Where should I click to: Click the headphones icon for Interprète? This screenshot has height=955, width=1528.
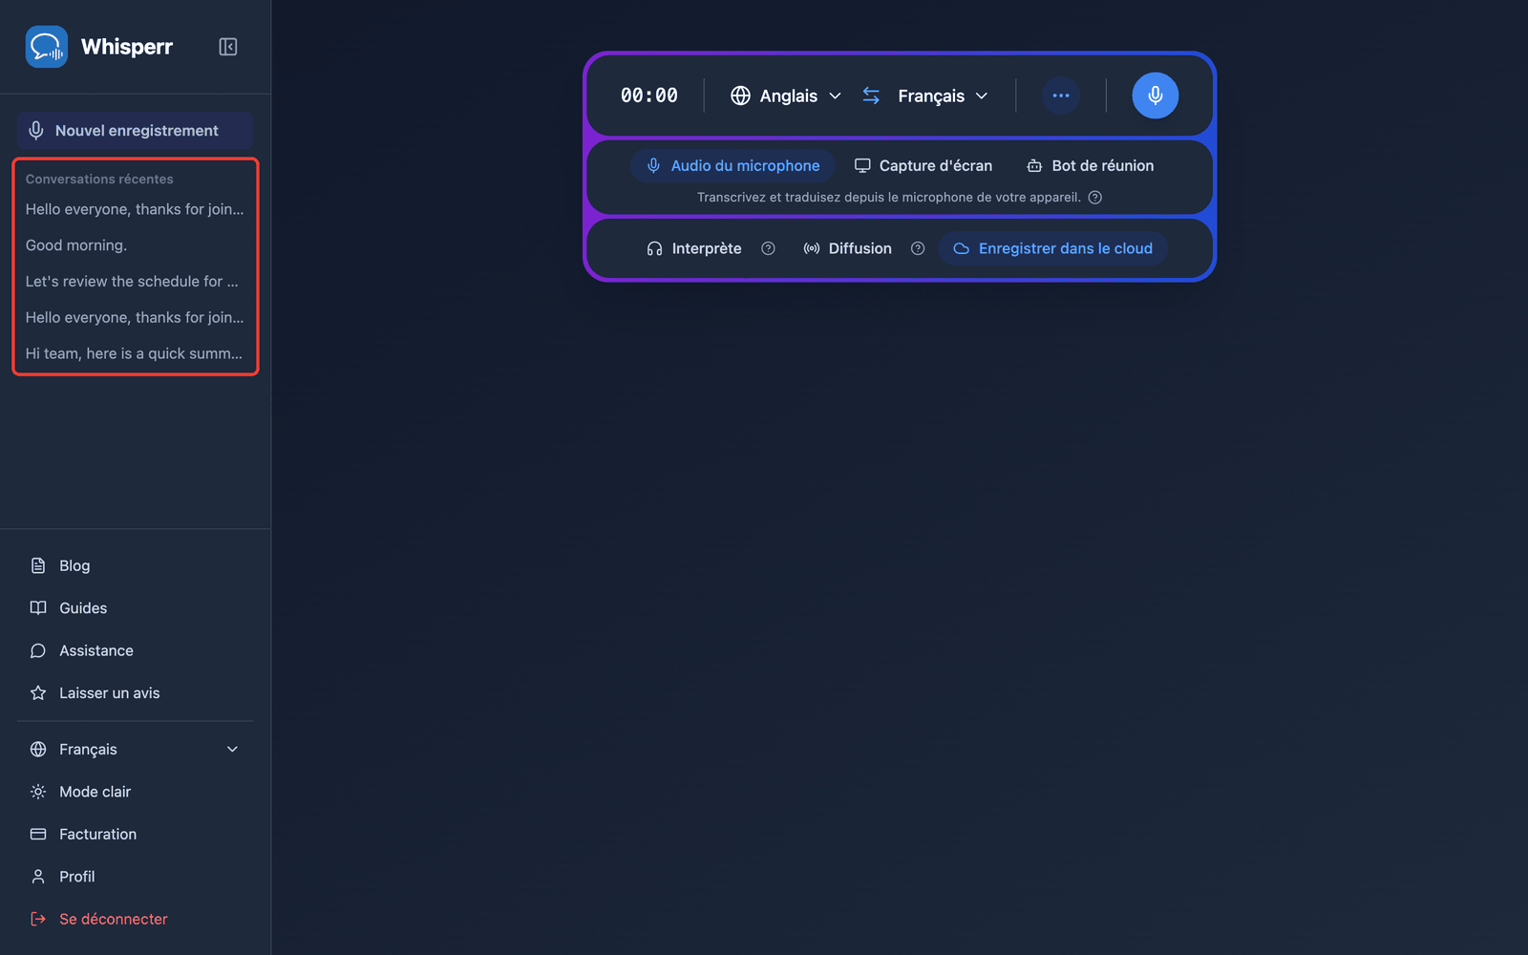(654, 248)
